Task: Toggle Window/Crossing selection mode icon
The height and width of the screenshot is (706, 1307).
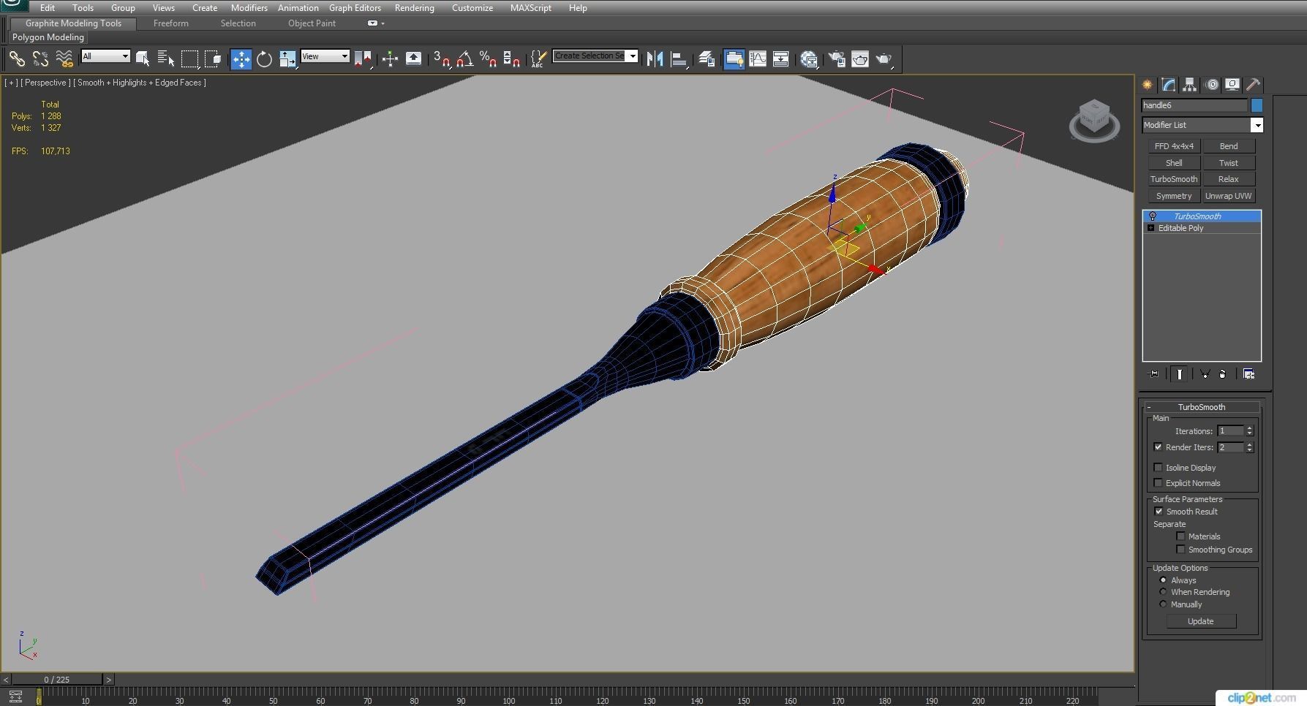Action: 213,59
